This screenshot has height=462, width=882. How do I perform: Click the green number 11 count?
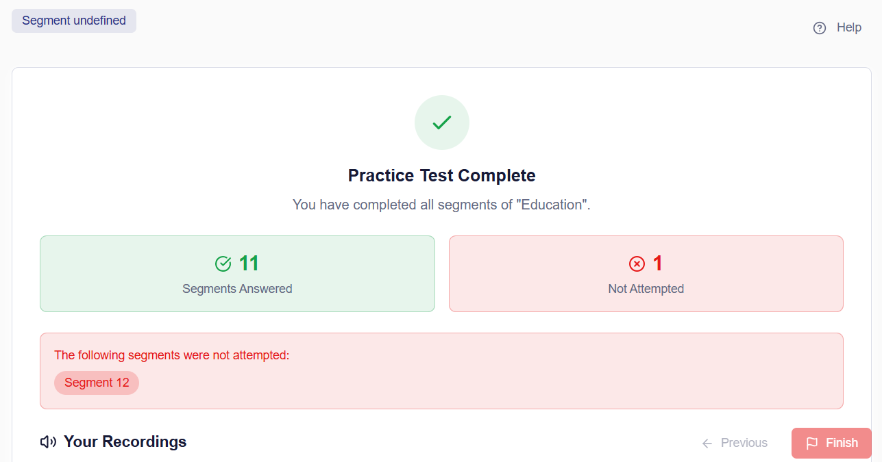(x=249, y=264)
